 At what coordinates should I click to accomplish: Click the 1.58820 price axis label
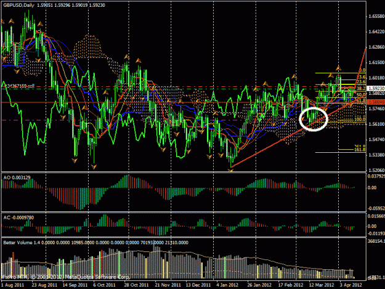tap(376, 93)
